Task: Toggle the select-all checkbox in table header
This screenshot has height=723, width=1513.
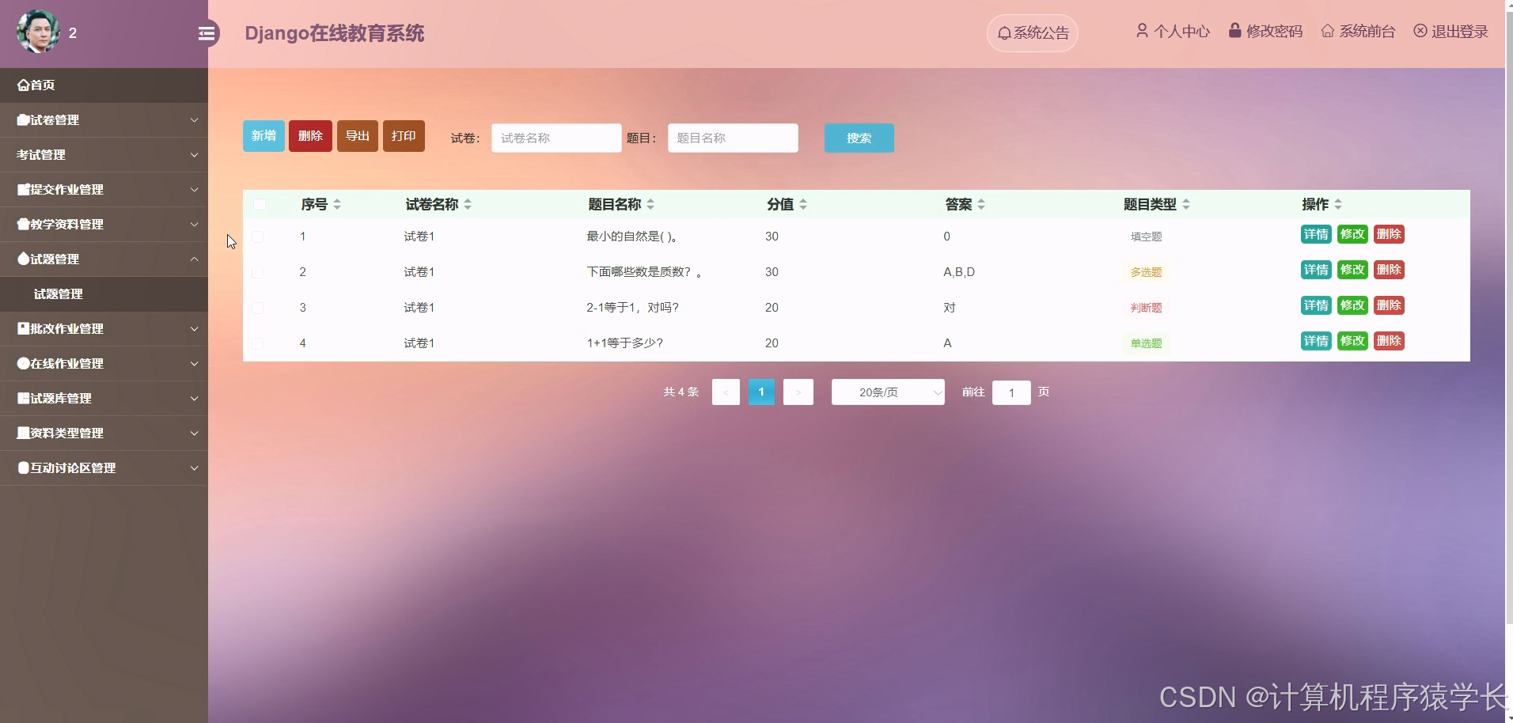Action: pyautogui.click(x=260, y=204)
